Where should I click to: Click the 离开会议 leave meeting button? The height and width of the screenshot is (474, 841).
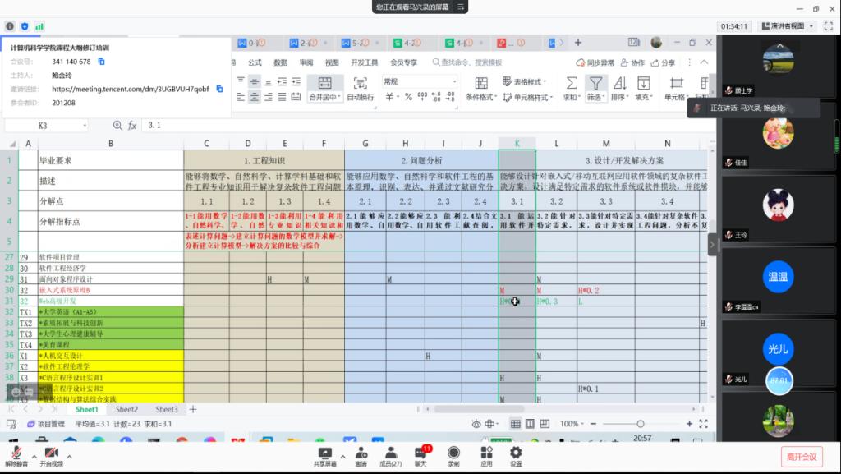pyautogui.click(x=802, y=457)
